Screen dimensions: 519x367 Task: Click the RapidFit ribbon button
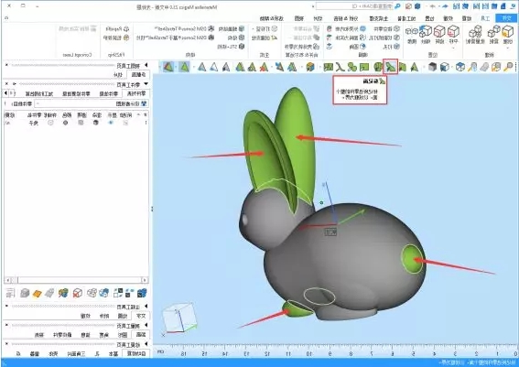(x=117, y=29)
